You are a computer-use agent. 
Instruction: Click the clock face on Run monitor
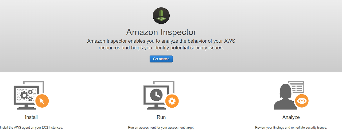(156, 94)
